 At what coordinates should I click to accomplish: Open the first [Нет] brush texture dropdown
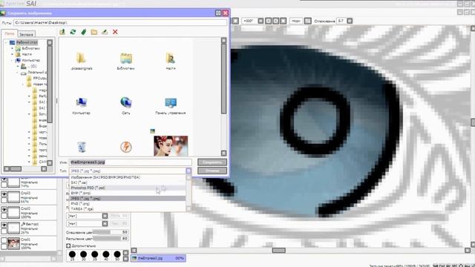tap(105, 216)
